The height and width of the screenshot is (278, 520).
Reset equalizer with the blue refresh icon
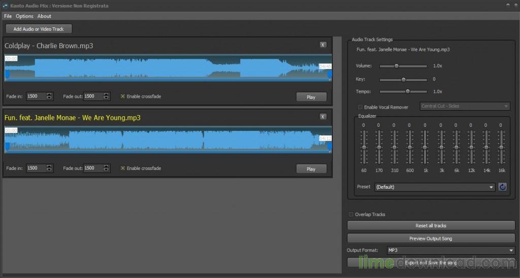502,187
